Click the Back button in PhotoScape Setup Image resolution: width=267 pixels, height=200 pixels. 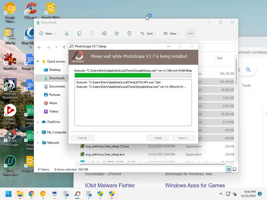tap(158, 138)
